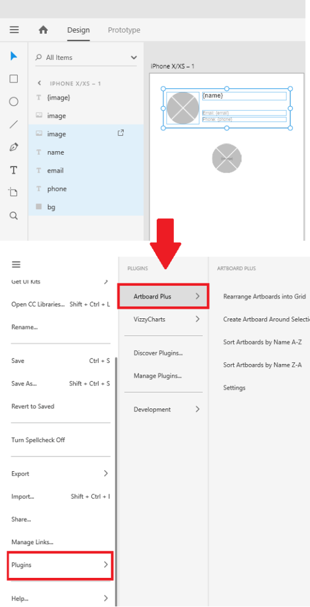Select the email text layer
Screen dimensions: 310x607
[x=86, y=170]
